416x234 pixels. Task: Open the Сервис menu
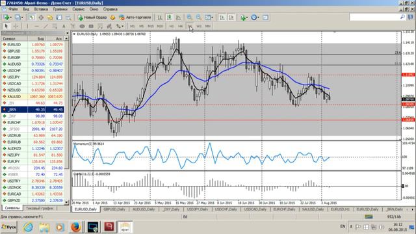point(79,9)
